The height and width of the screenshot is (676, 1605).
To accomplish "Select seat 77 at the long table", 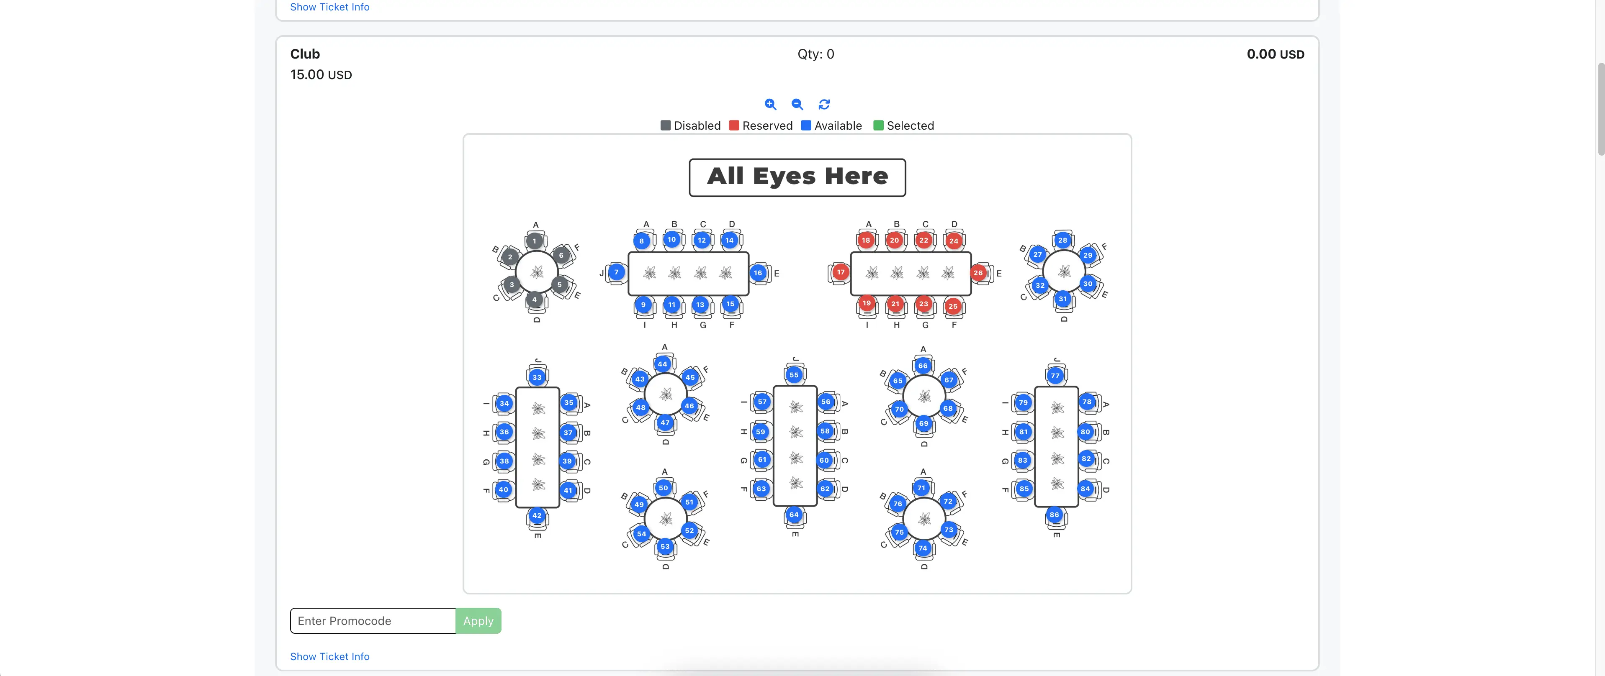I will tap(1055, 375).
